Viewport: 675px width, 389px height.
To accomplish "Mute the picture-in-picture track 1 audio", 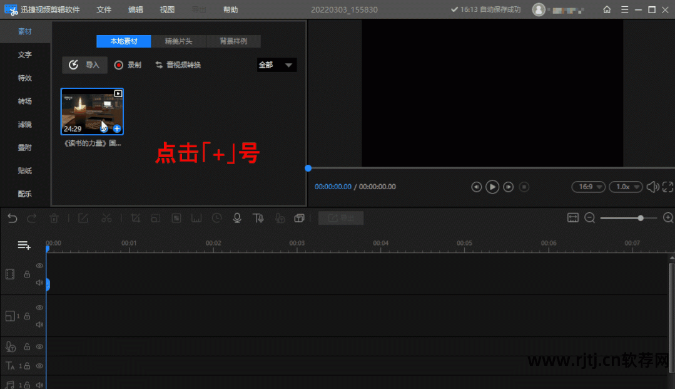I will [x=39, y=324].
